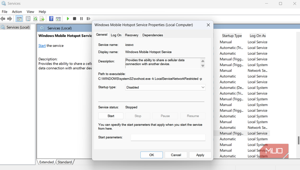Sort by the Log On As column header
This screenshot has height=170, width=300.
click(x=257, y=36)
